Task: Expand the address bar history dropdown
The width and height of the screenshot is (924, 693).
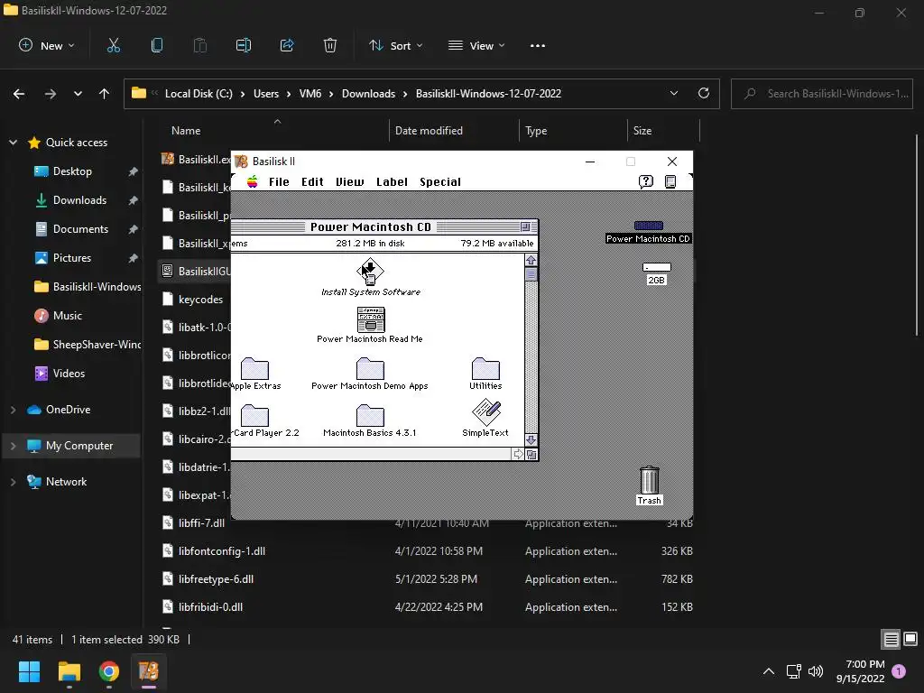Action: point(673,93)
